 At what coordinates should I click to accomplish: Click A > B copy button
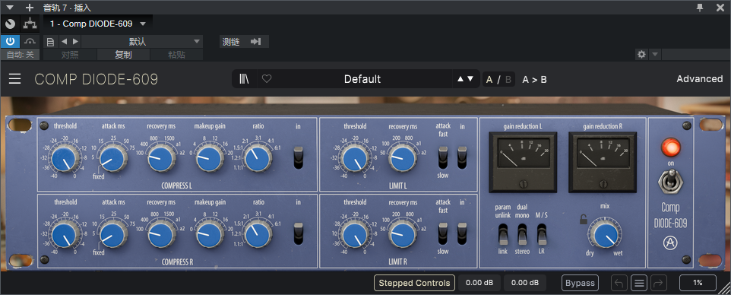coord(534,79)
